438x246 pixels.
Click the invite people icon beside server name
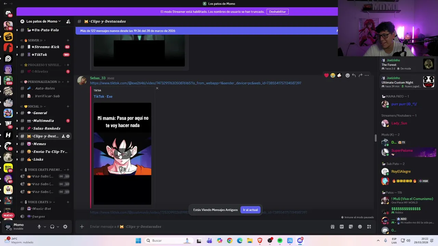pos(68,21)
